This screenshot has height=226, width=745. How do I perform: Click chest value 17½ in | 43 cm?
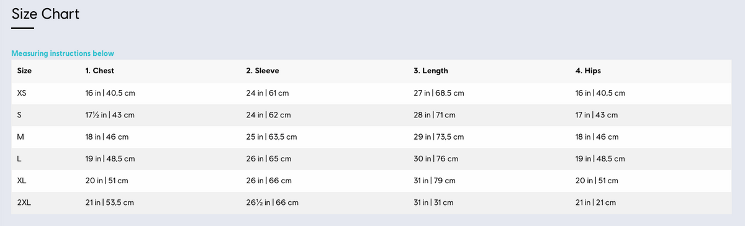click(x=110, y=115)
